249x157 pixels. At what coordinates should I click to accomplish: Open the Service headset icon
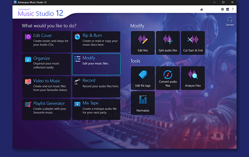(x=230, y=21)
